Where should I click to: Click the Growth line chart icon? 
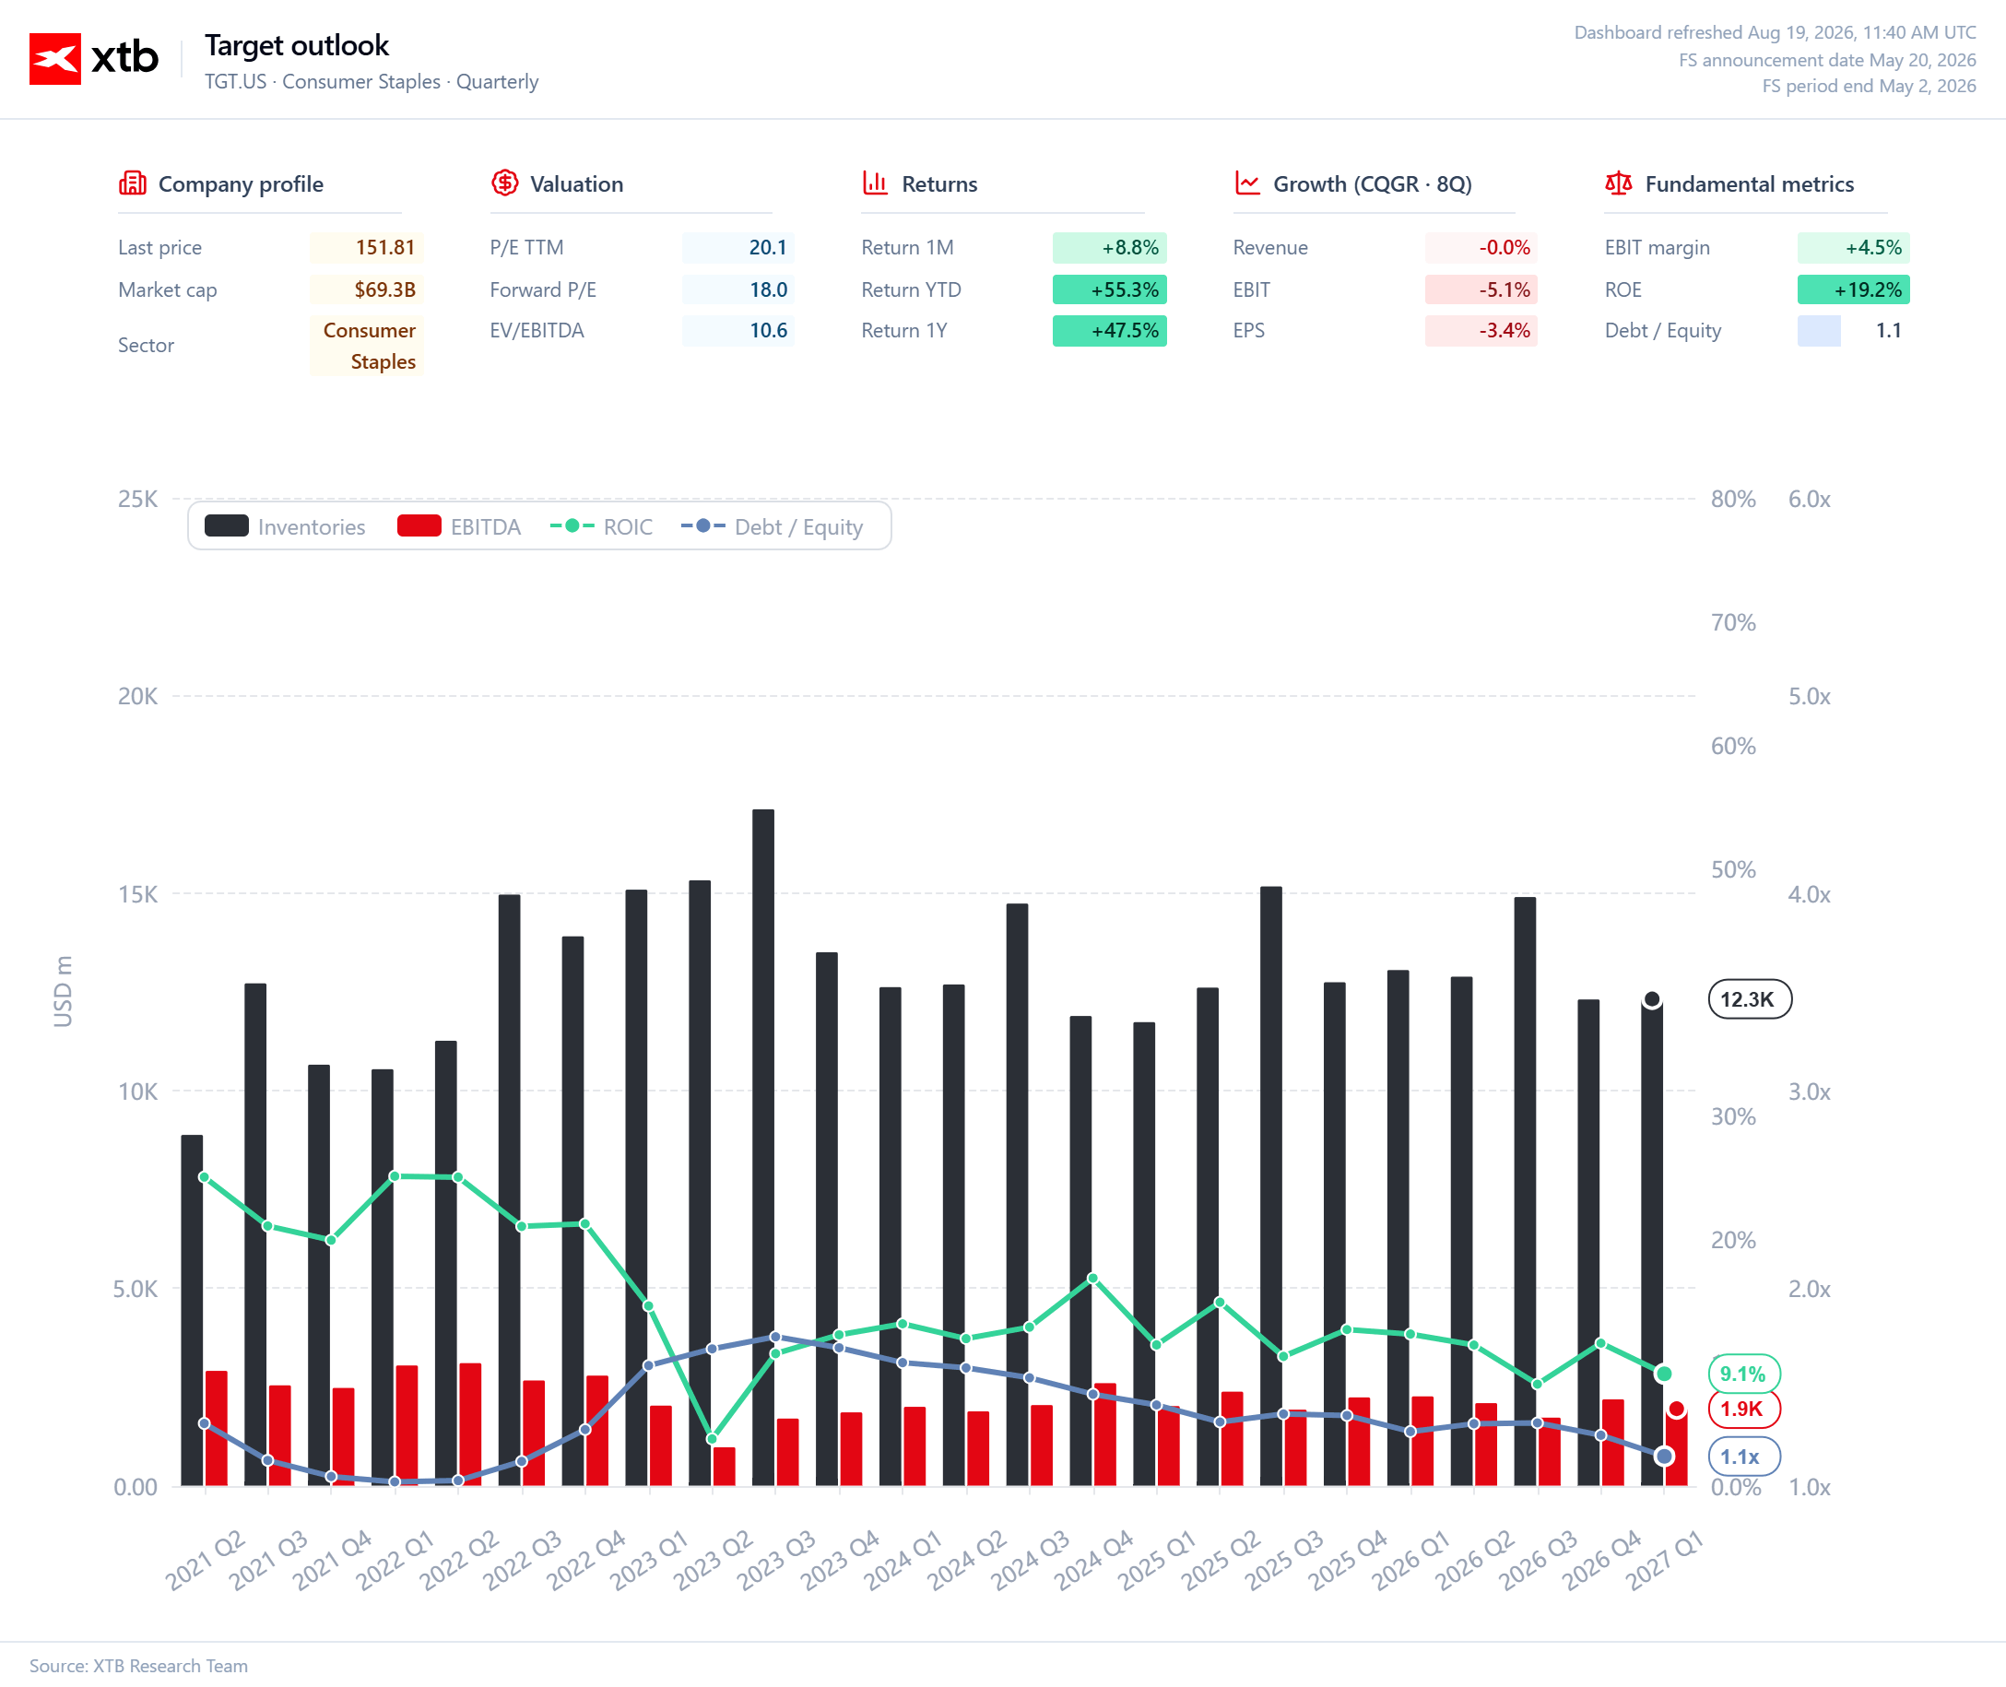click(1246, 183)
